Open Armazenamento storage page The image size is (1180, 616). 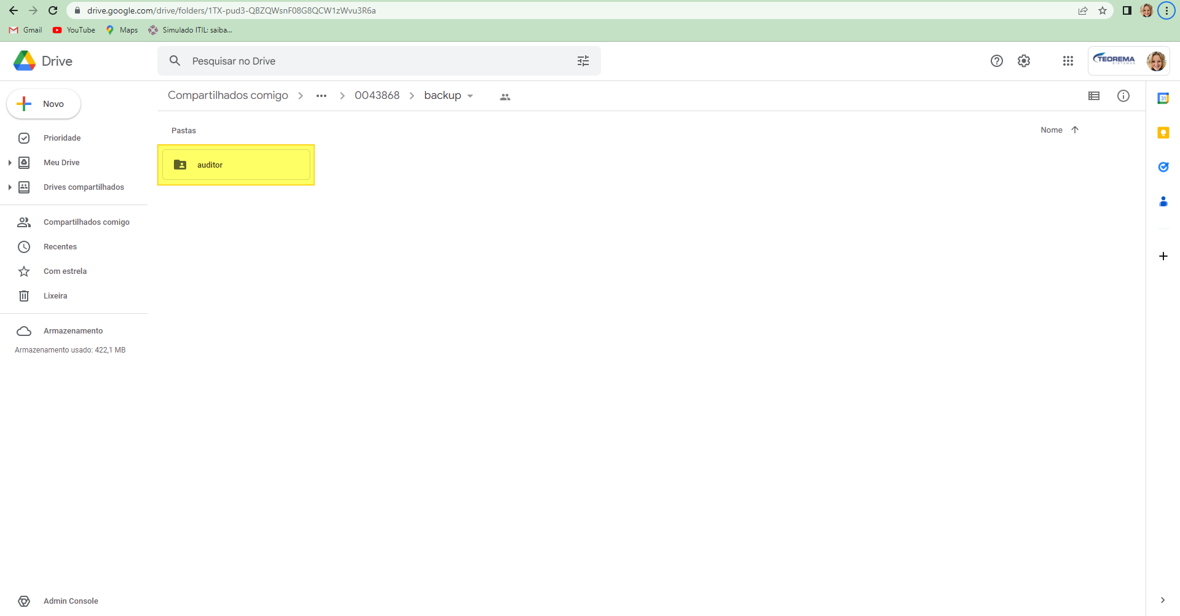point(74,331)
